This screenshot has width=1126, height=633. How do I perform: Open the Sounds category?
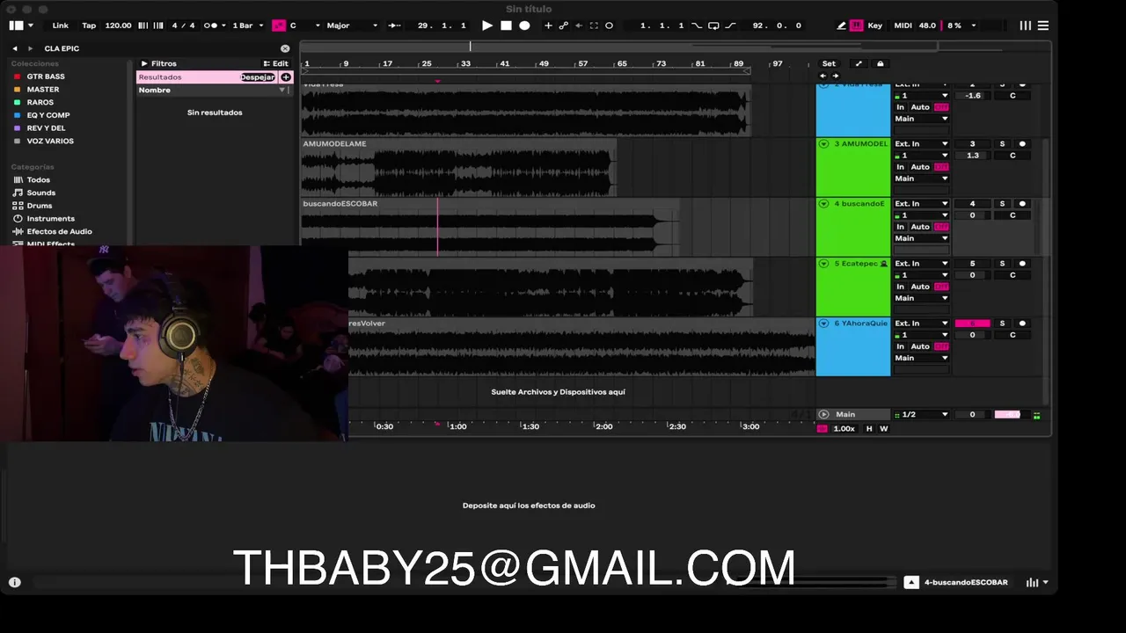(40, 193)
